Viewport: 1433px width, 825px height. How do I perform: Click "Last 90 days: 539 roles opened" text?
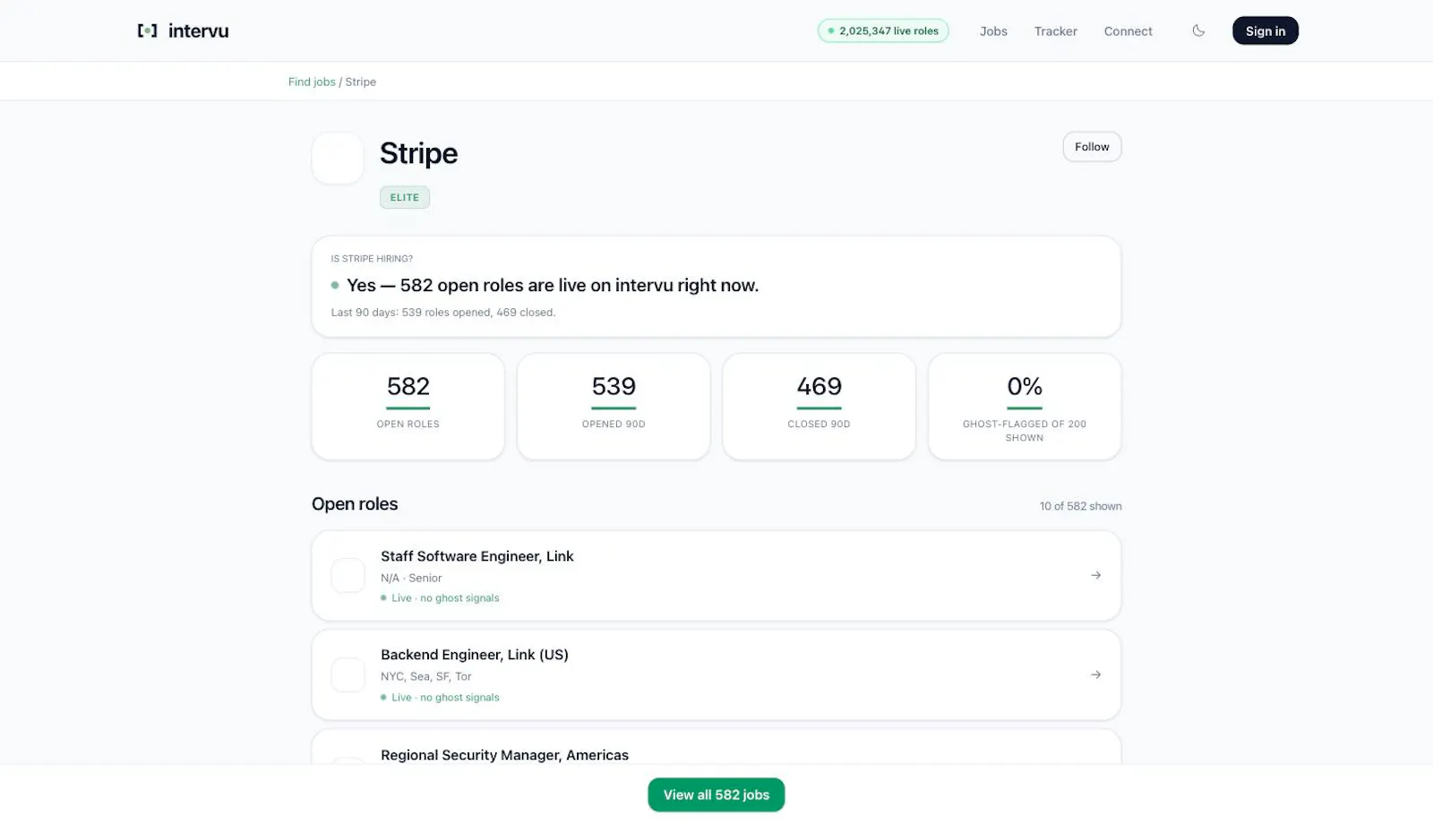tap(443, 313)
